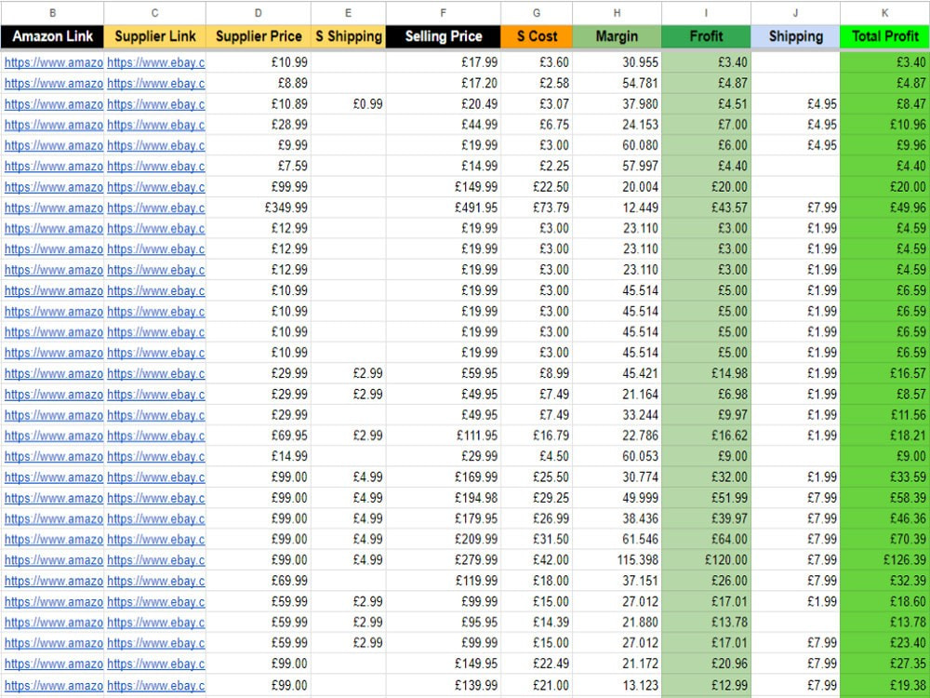Click the £16.79 S Cost cell
The image size is (930, 698).
(537, 436)
